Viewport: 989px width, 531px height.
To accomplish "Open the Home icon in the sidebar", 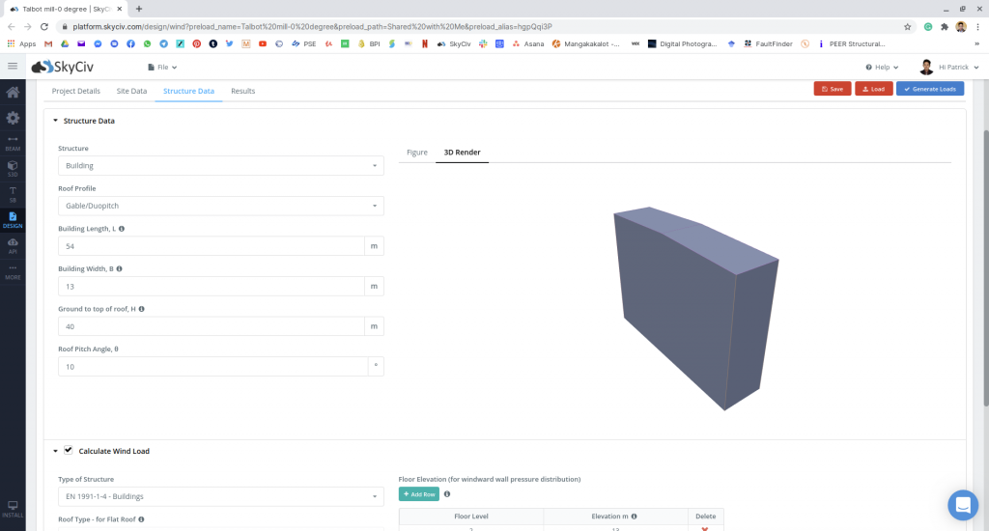I will click(x=13, y=93).
